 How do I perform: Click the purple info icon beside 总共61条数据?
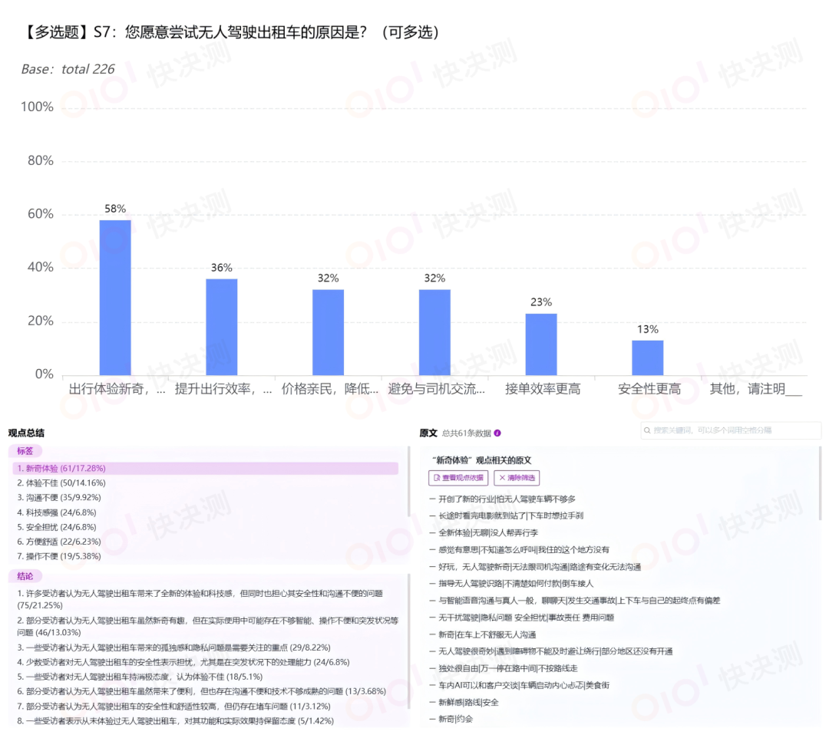pos(497,433)
